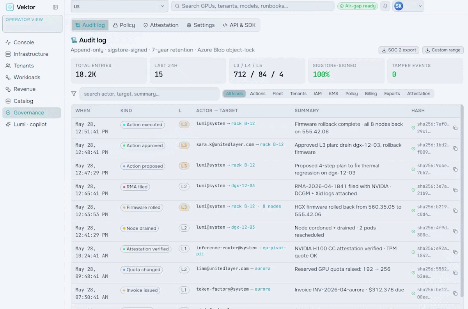
Task: Click the WHEN column header
Action: (83, 110)
